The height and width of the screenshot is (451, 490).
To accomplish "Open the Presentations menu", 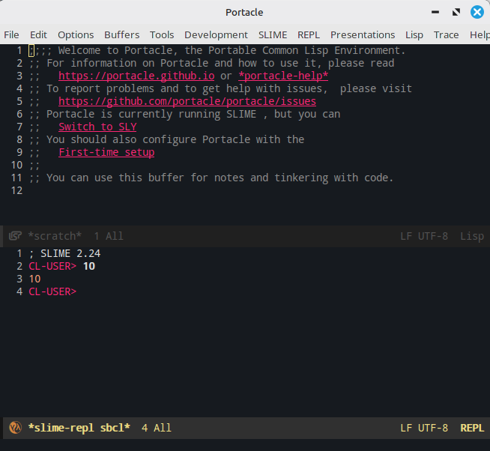I will pyautogui.click(x=363, y=34).
